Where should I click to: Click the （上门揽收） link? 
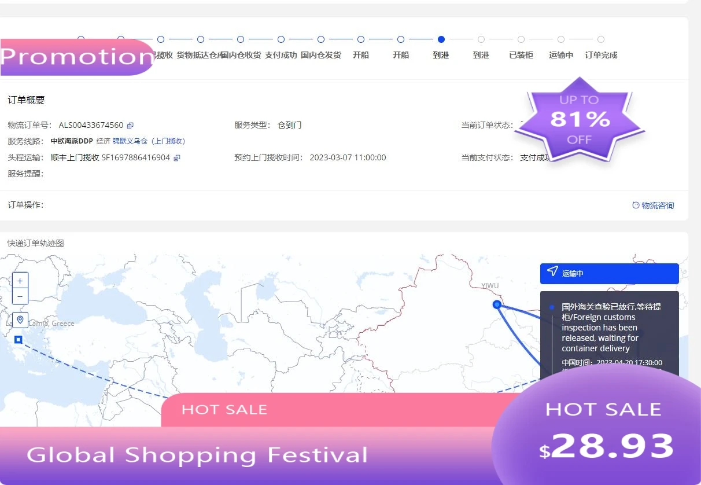[x=167, y=141]
